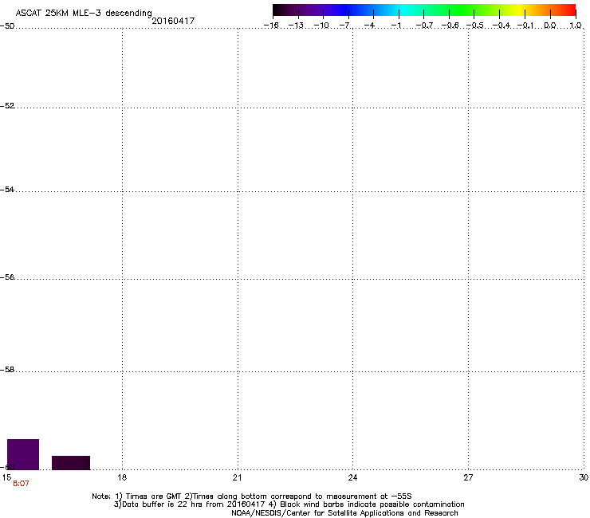The height and width of the screenshot is (518, 590).
Task: Click the NOAA/NESDIS credit line
Action: 344,513
